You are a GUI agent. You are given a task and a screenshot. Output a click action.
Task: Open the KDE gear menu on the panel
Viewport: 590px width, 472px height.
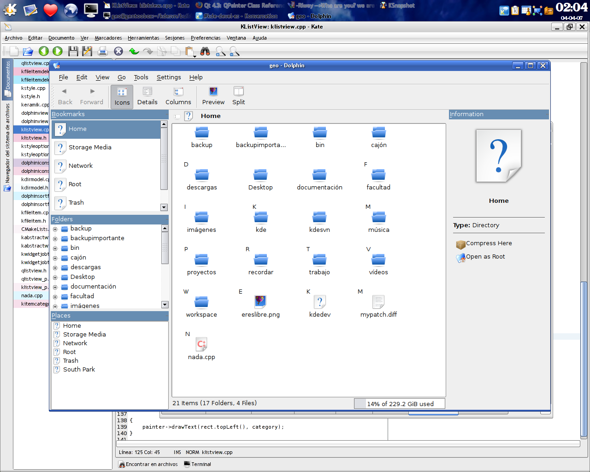[x=10, y=10]
